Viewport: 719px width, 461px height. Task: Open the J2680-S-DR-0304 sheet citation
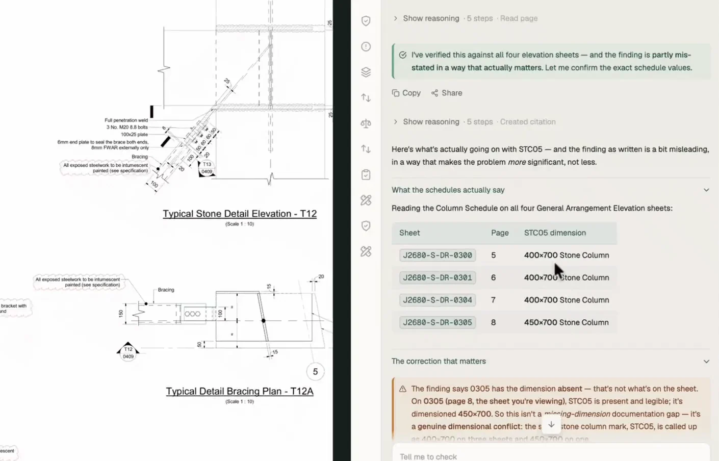tap(438, 300)
